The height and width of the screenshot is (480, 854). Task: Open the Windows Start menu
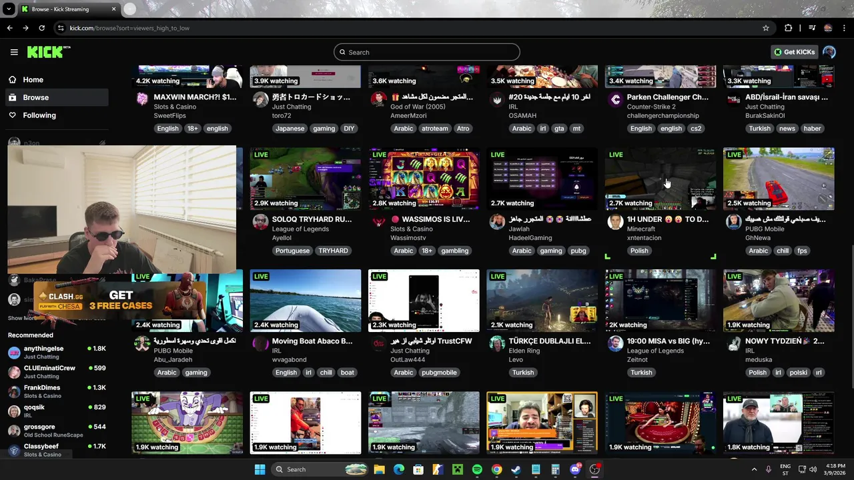(260, 469)
